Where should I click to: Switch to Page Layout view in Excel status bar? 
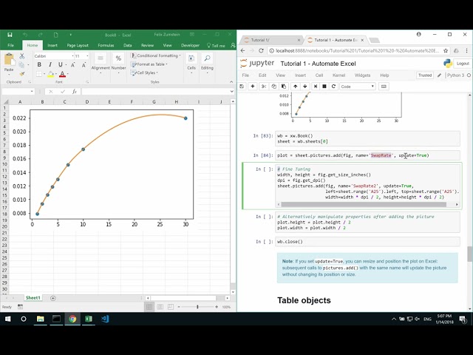160,307
